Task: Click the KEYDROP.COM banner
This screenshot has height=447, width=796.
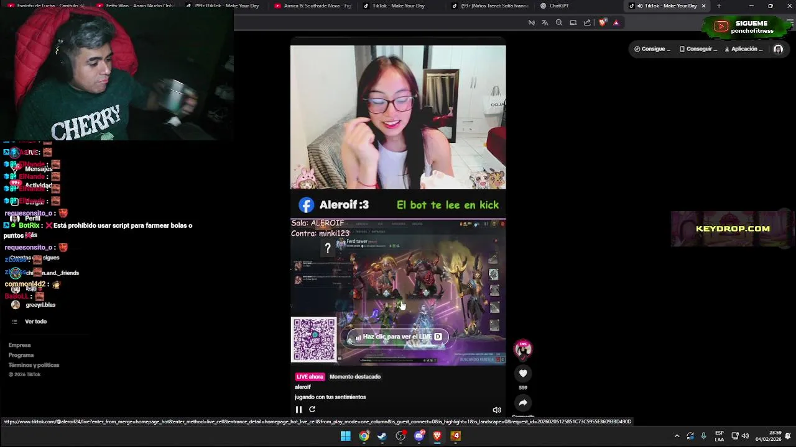Action: [x=733, y=228]
